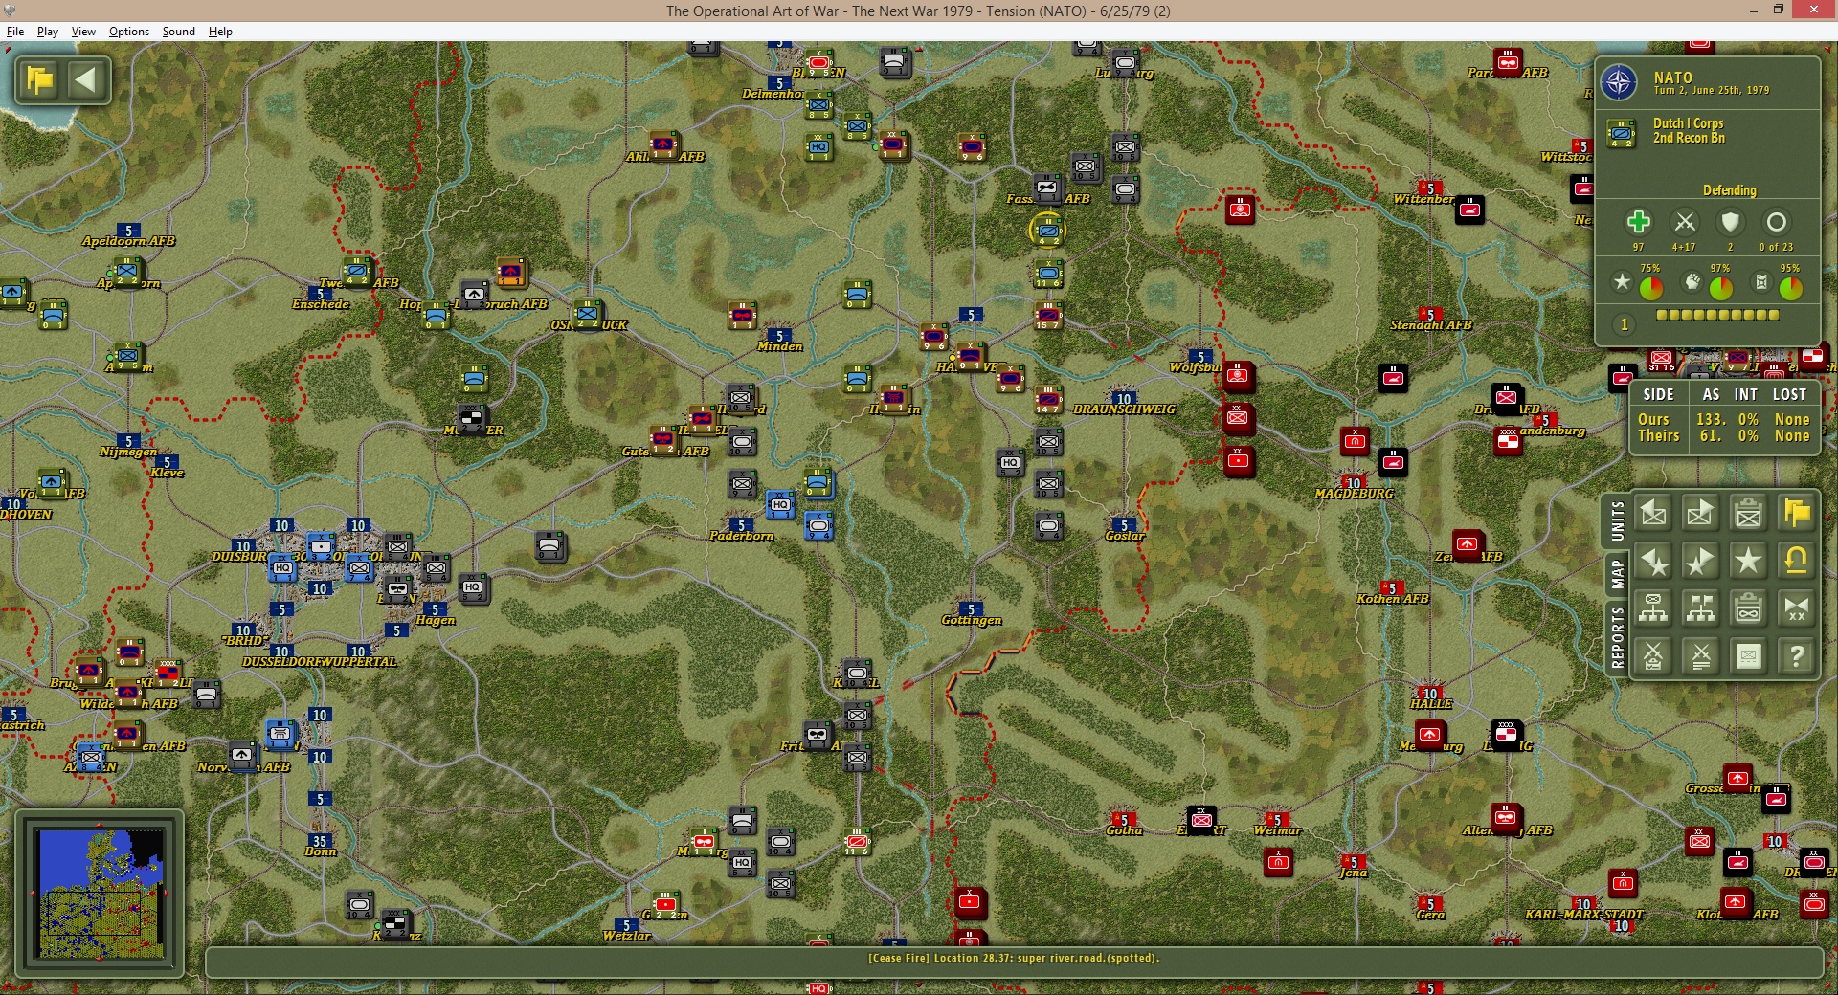
Task: Select the yellow-circled recon unit on the map
Action: point(1048,230)
